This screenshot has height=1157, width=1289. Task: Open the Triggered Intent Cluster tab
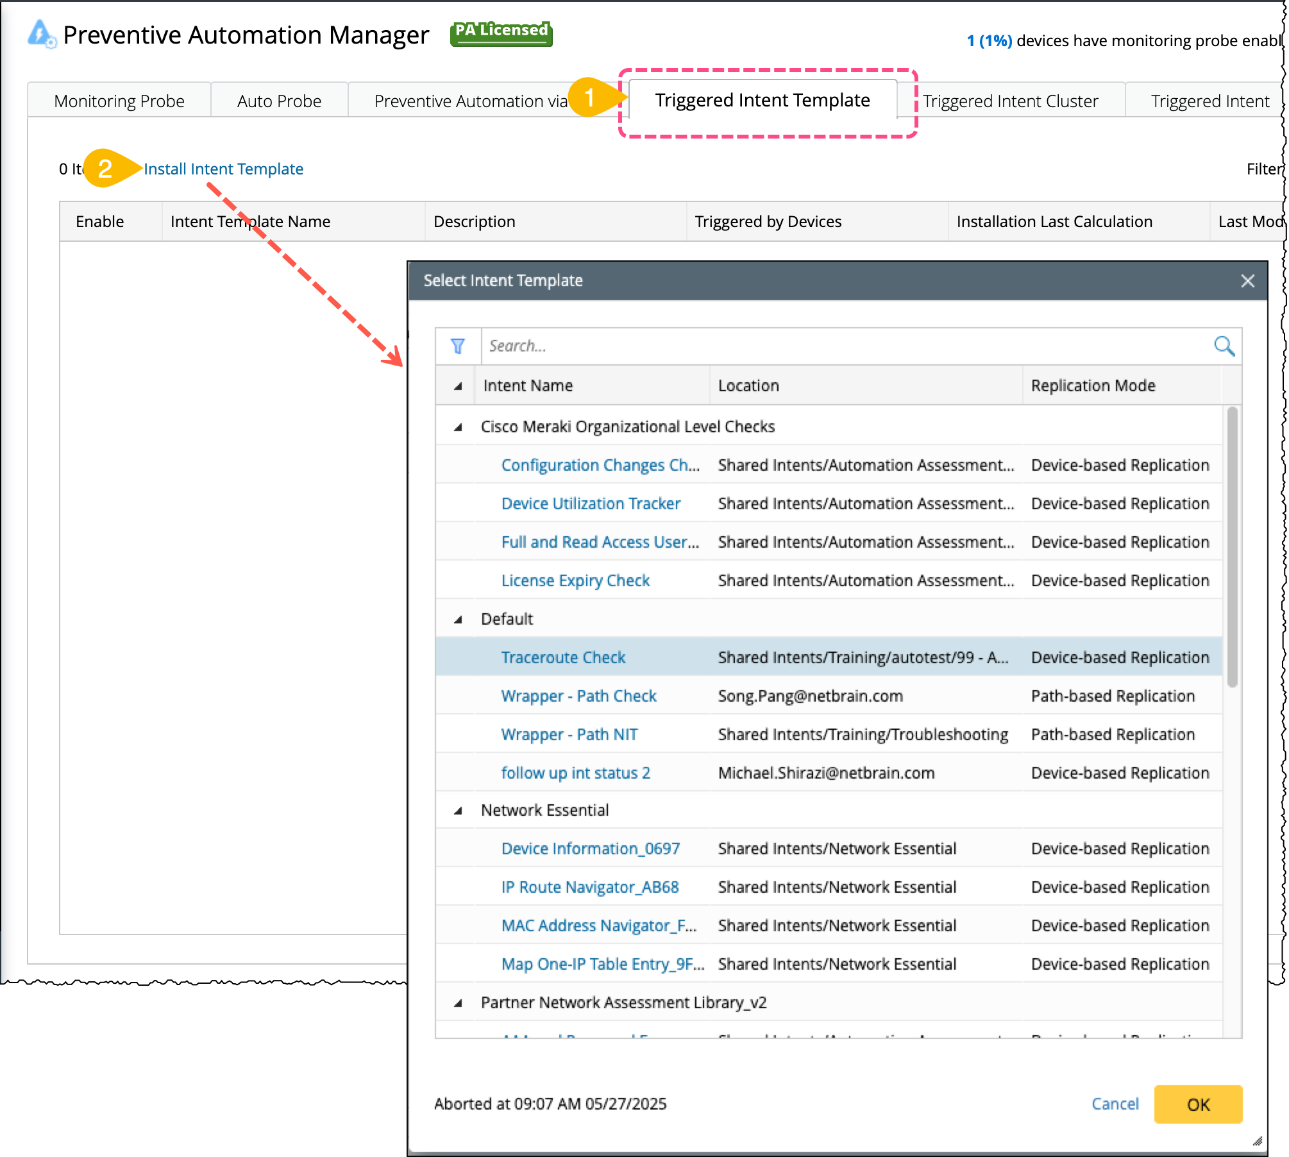[1011, 101]
